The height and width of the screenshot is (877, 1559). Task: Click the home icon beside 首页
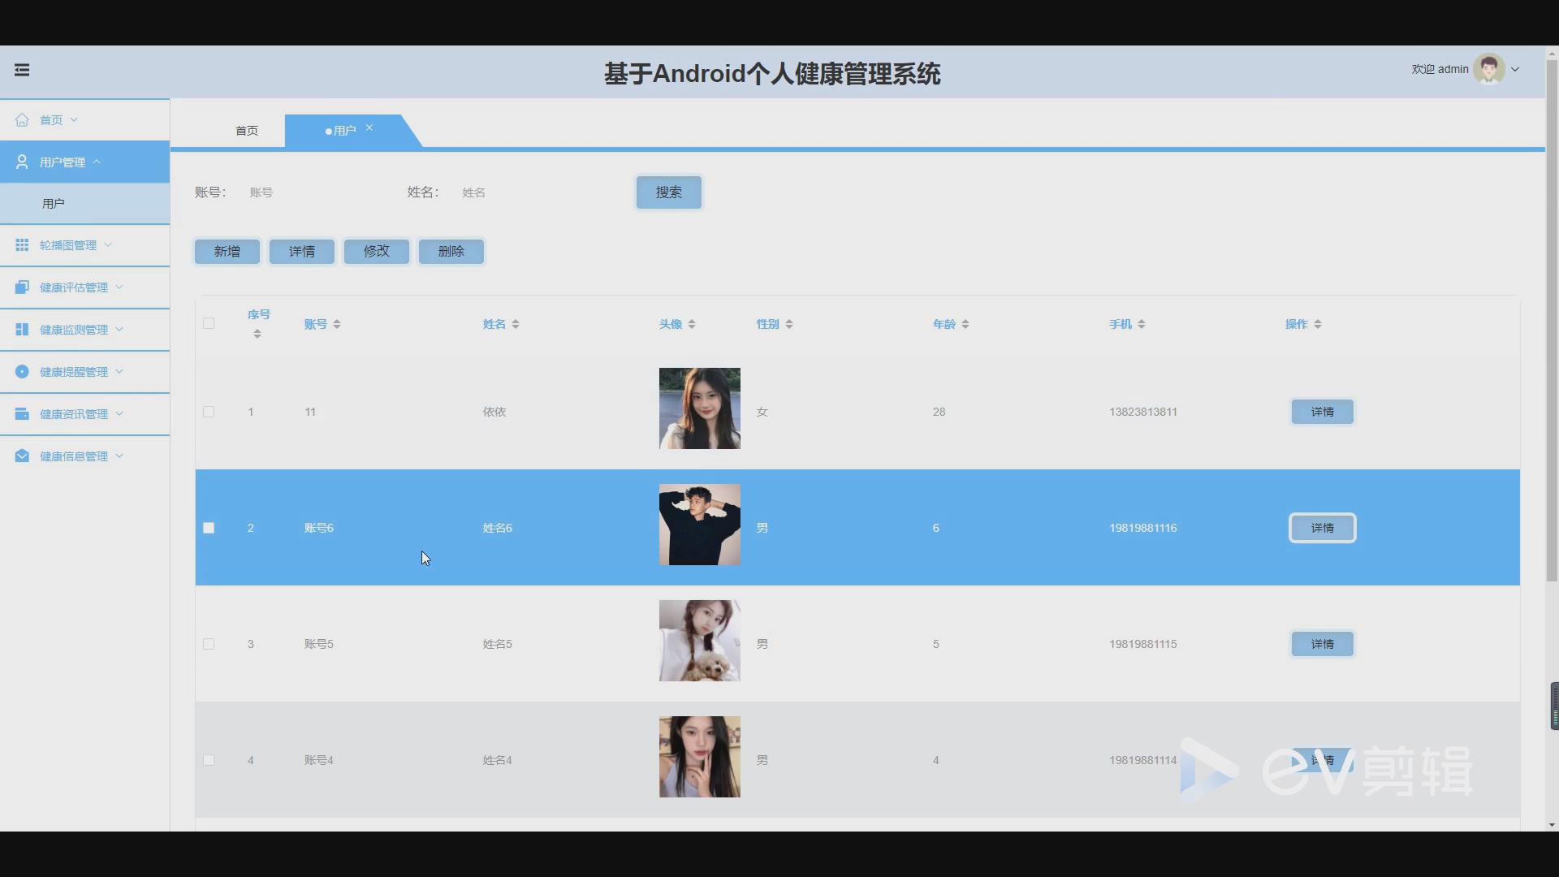(x=22, y=120)
